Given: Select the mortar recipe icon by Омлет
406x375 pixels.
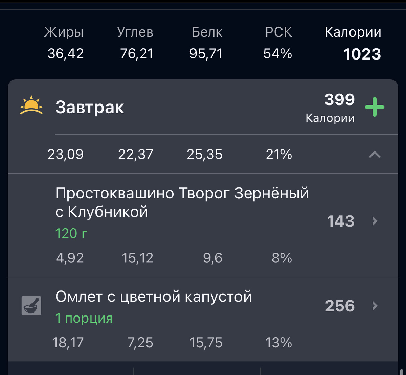Looking at the screenshot, I should coord(31,305).
